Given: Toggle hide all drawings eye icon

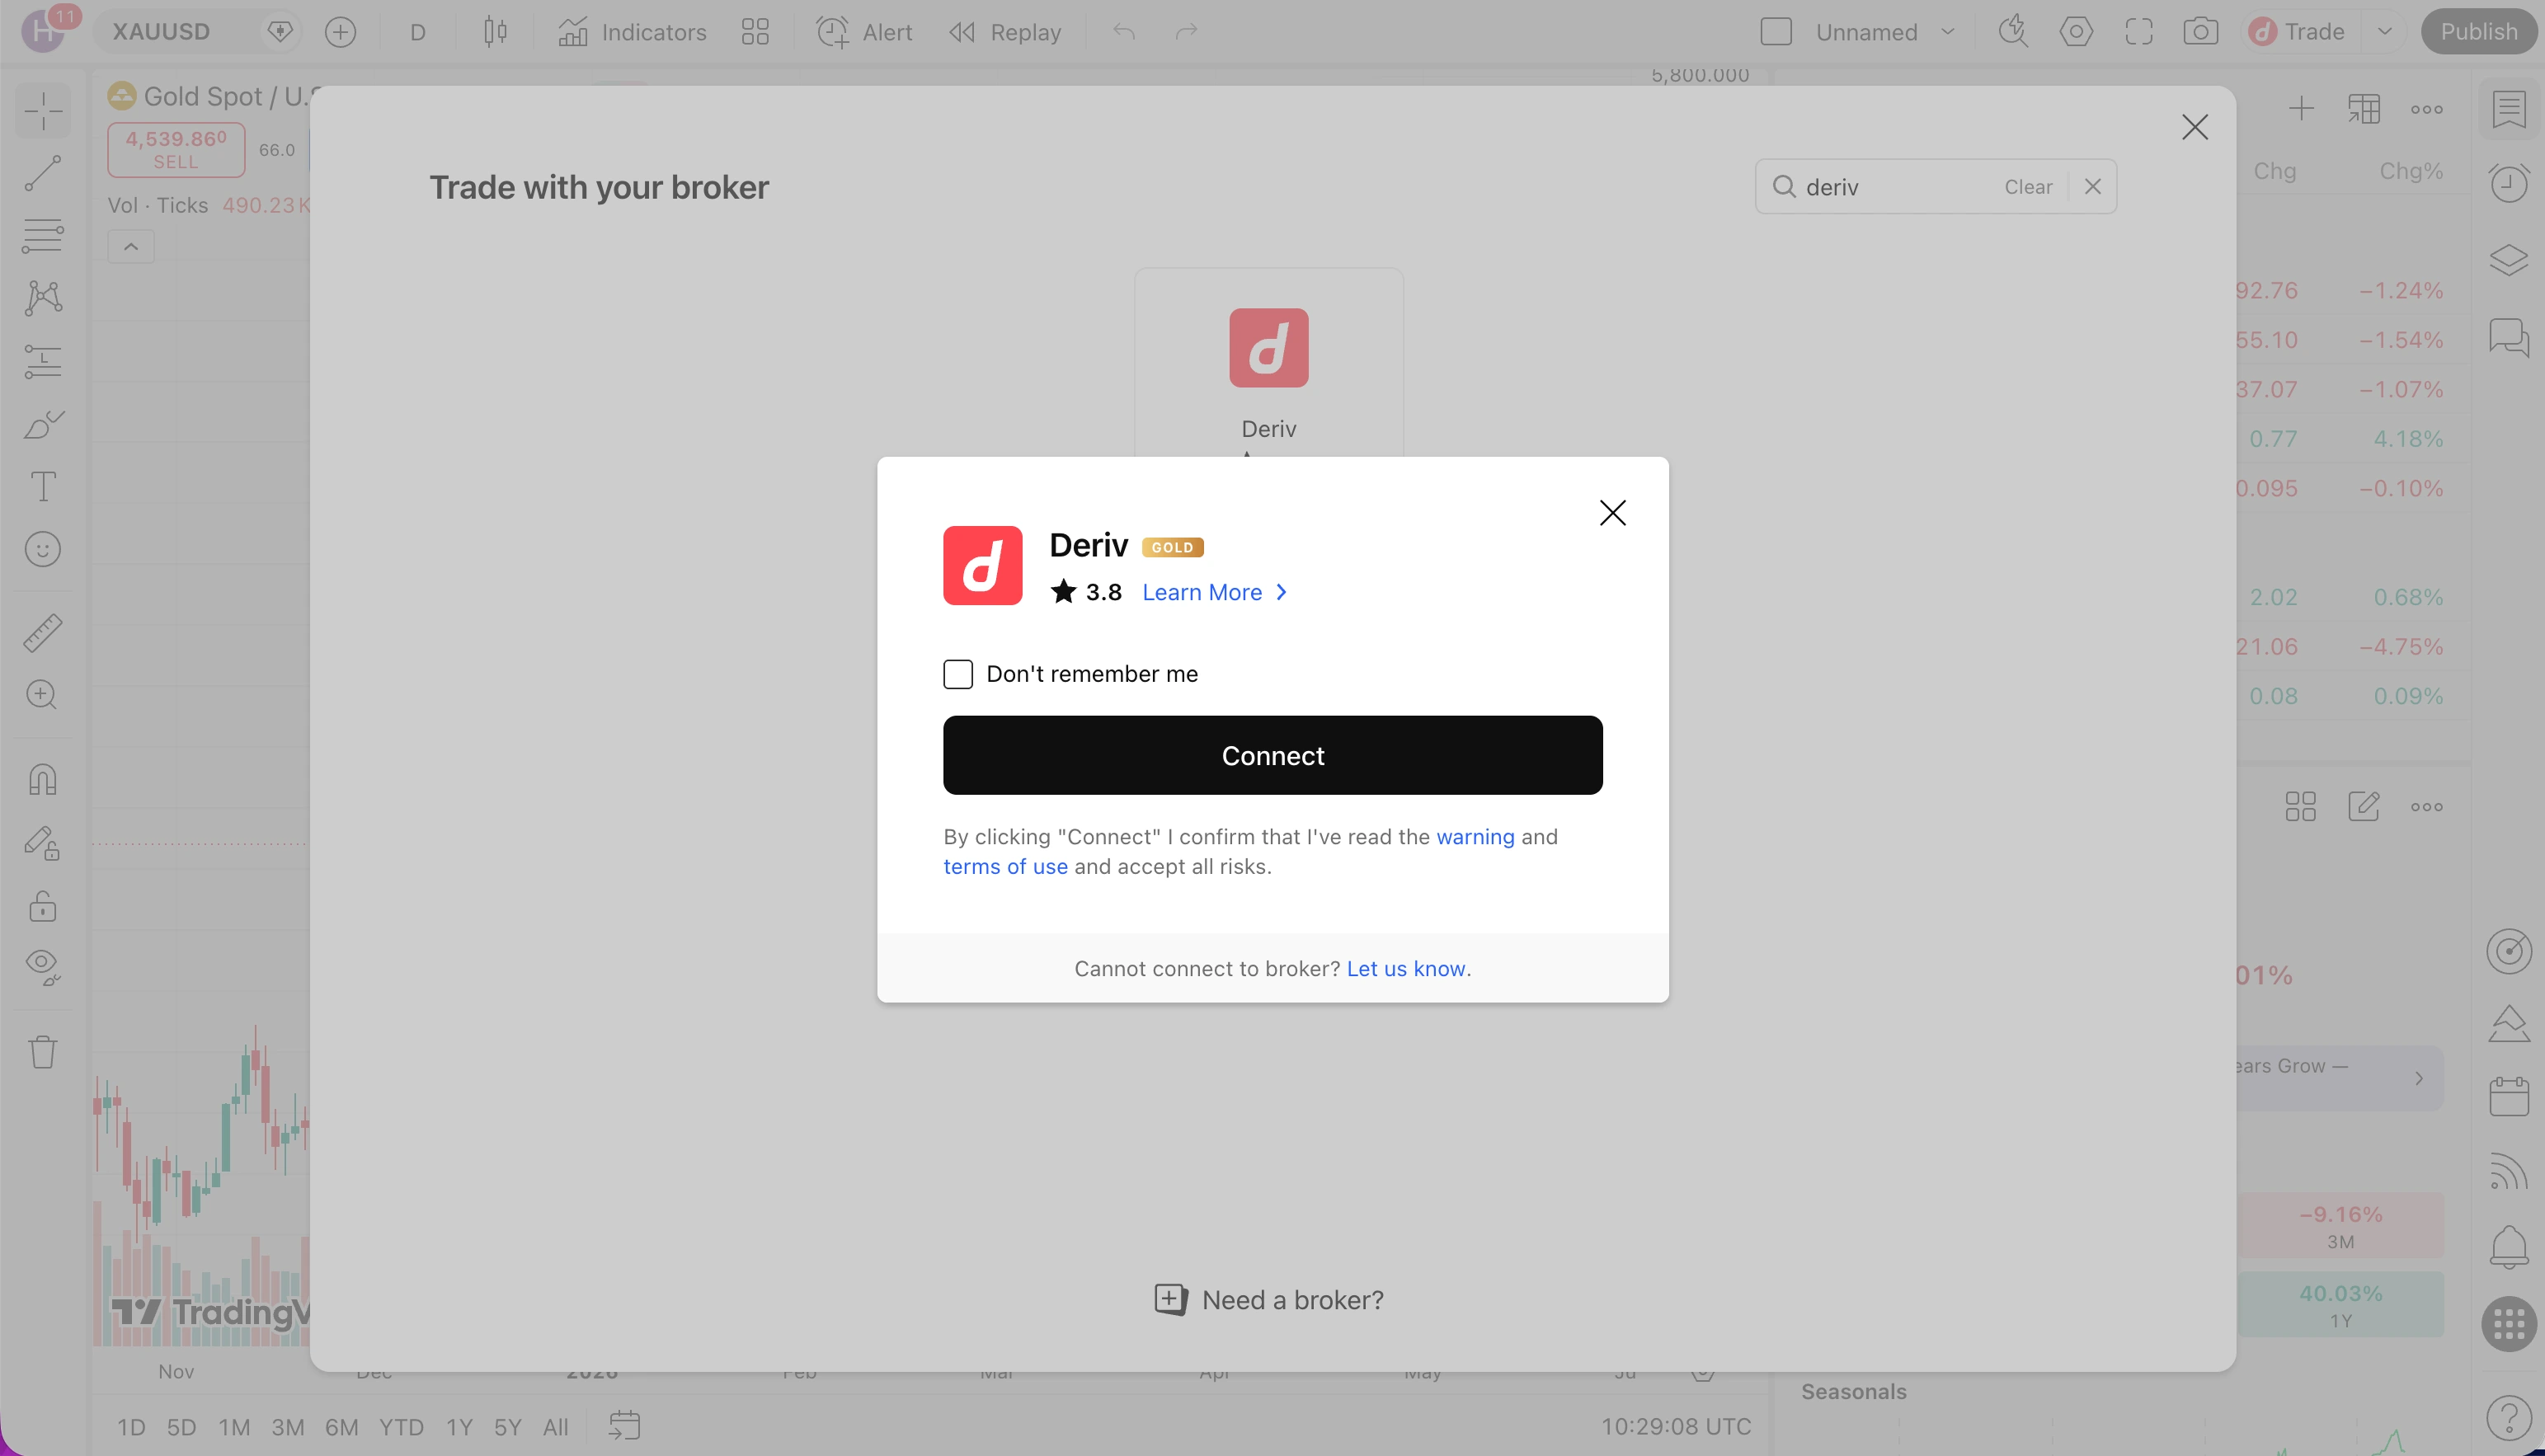Looking at the screenshot, I should 43,967.
